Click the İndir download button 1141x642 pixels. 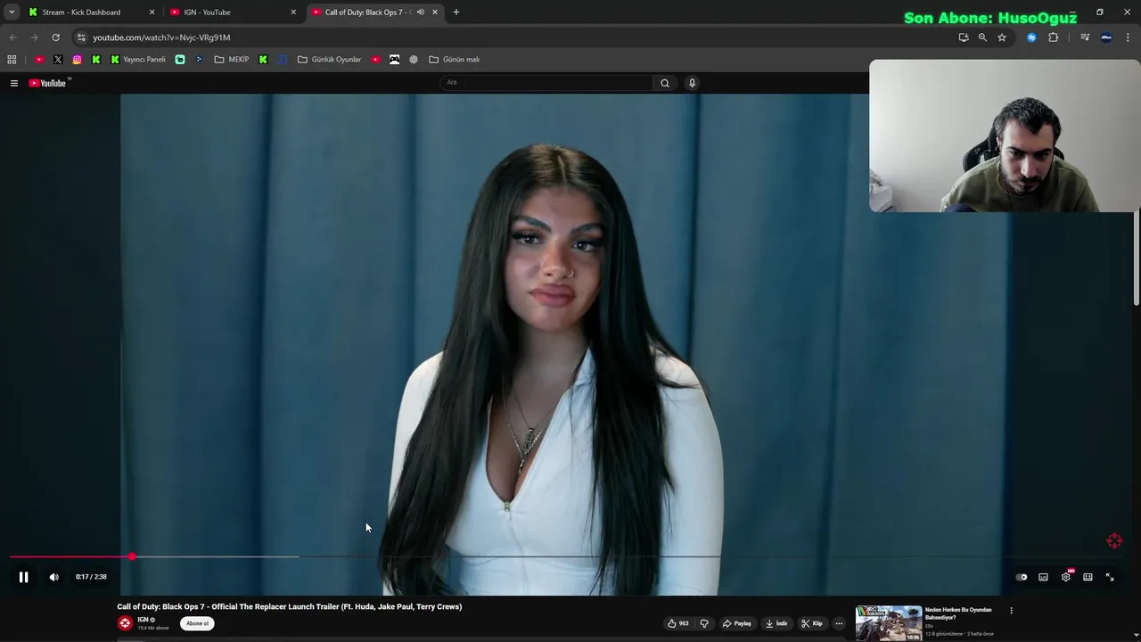coord(777,623)
